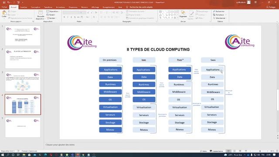This screenshot has width=279, height=157.
Task: Open ribbon display options icon
Action: (x=256, y=2)
